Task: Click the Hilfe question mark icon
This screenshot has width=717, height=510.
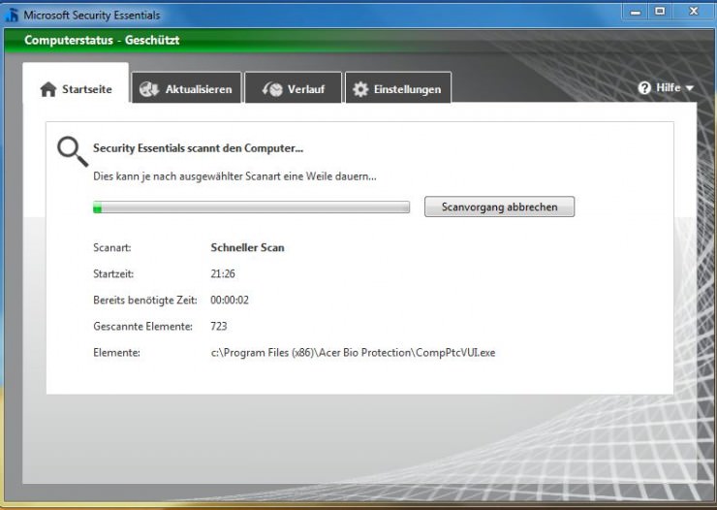Action: 644,88
